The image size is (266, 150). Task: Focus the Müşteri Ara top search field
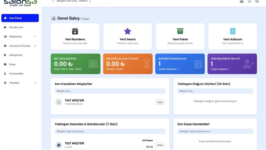click(78, 1)
